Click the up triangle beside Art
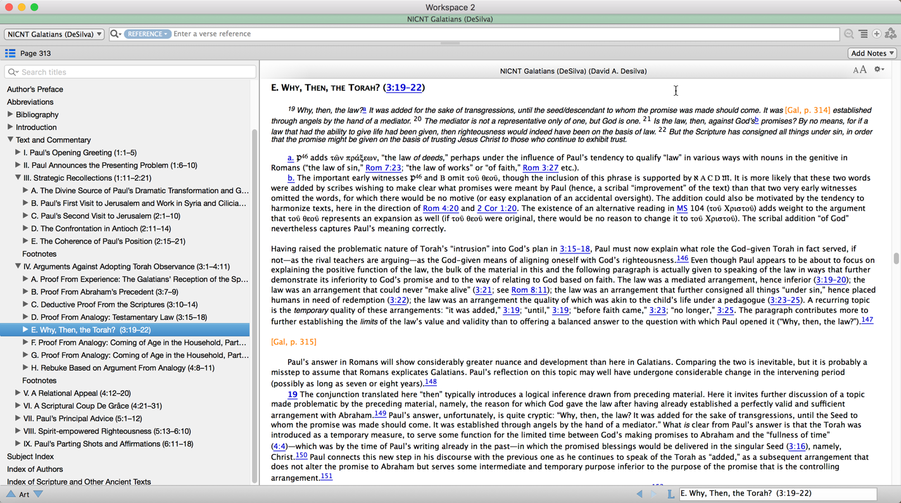Screen dimensions: 901x503 point(11,494)
